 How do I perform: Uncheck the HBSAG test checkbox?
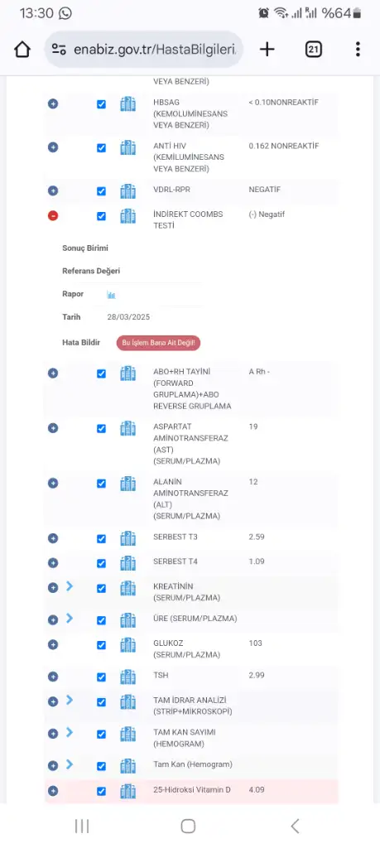coord(101,104)
